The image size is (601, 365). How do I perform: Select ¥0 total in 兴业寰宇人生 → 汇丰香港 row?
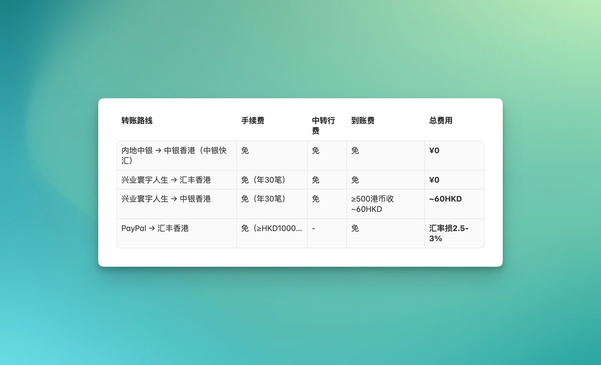pos(434,180)
